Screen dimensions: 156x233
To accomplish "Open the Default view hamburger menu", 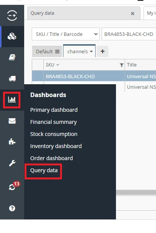I will tap(57, 52).
